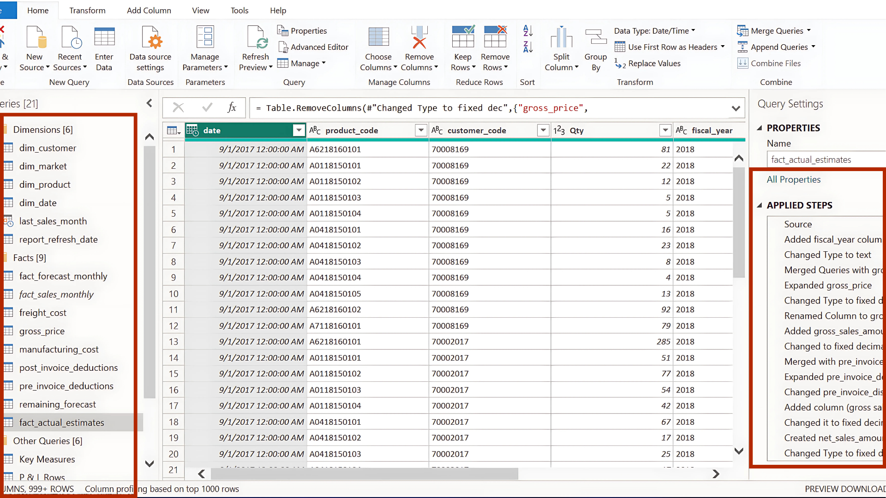
Task: Collapse the APPLIED STEPS section
Action: pyautogui.click(x=760, y=205)
